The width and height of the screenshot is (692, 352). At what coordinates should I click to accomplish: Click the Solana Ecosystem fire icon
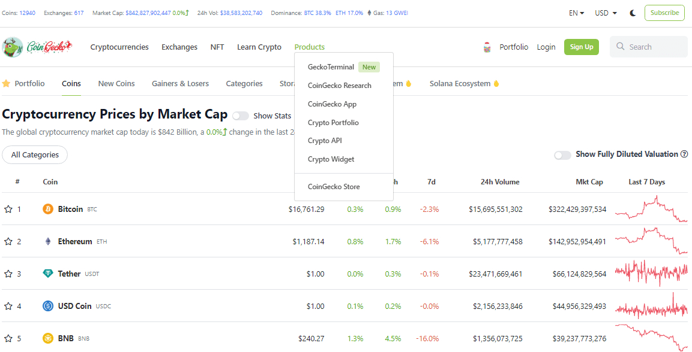click(496, 84)
